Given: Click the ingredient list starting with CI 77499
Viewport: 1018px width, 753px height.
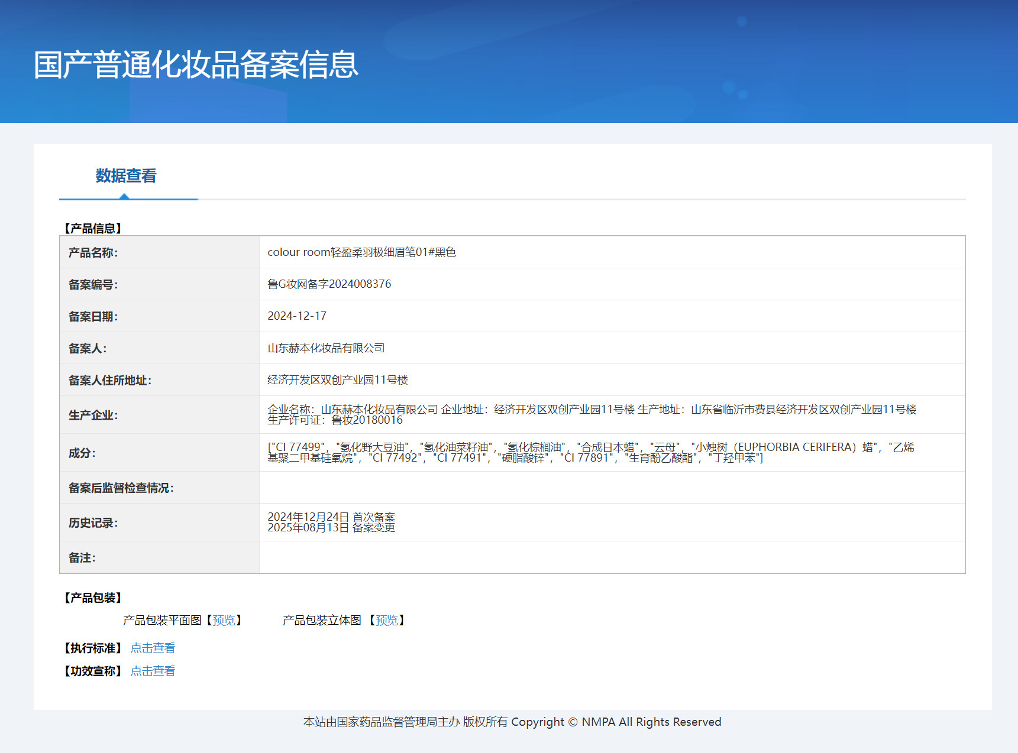Looking at the screenshot, I should pyautogui.click(x=591, y=452).
